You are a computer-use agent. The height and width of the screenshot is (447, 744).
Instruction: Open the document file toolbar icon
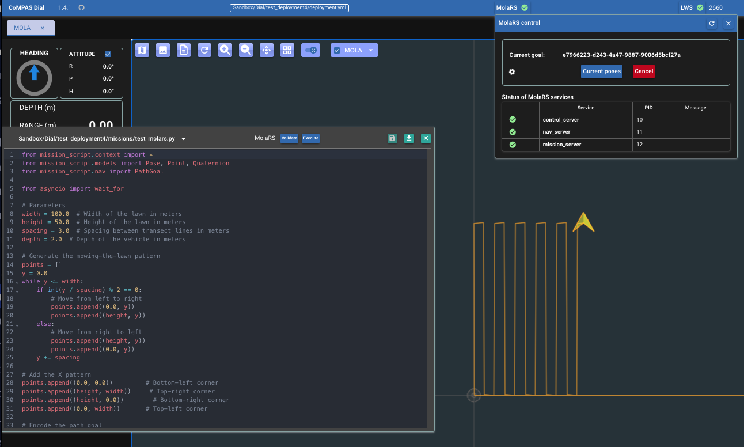[184, 50]
